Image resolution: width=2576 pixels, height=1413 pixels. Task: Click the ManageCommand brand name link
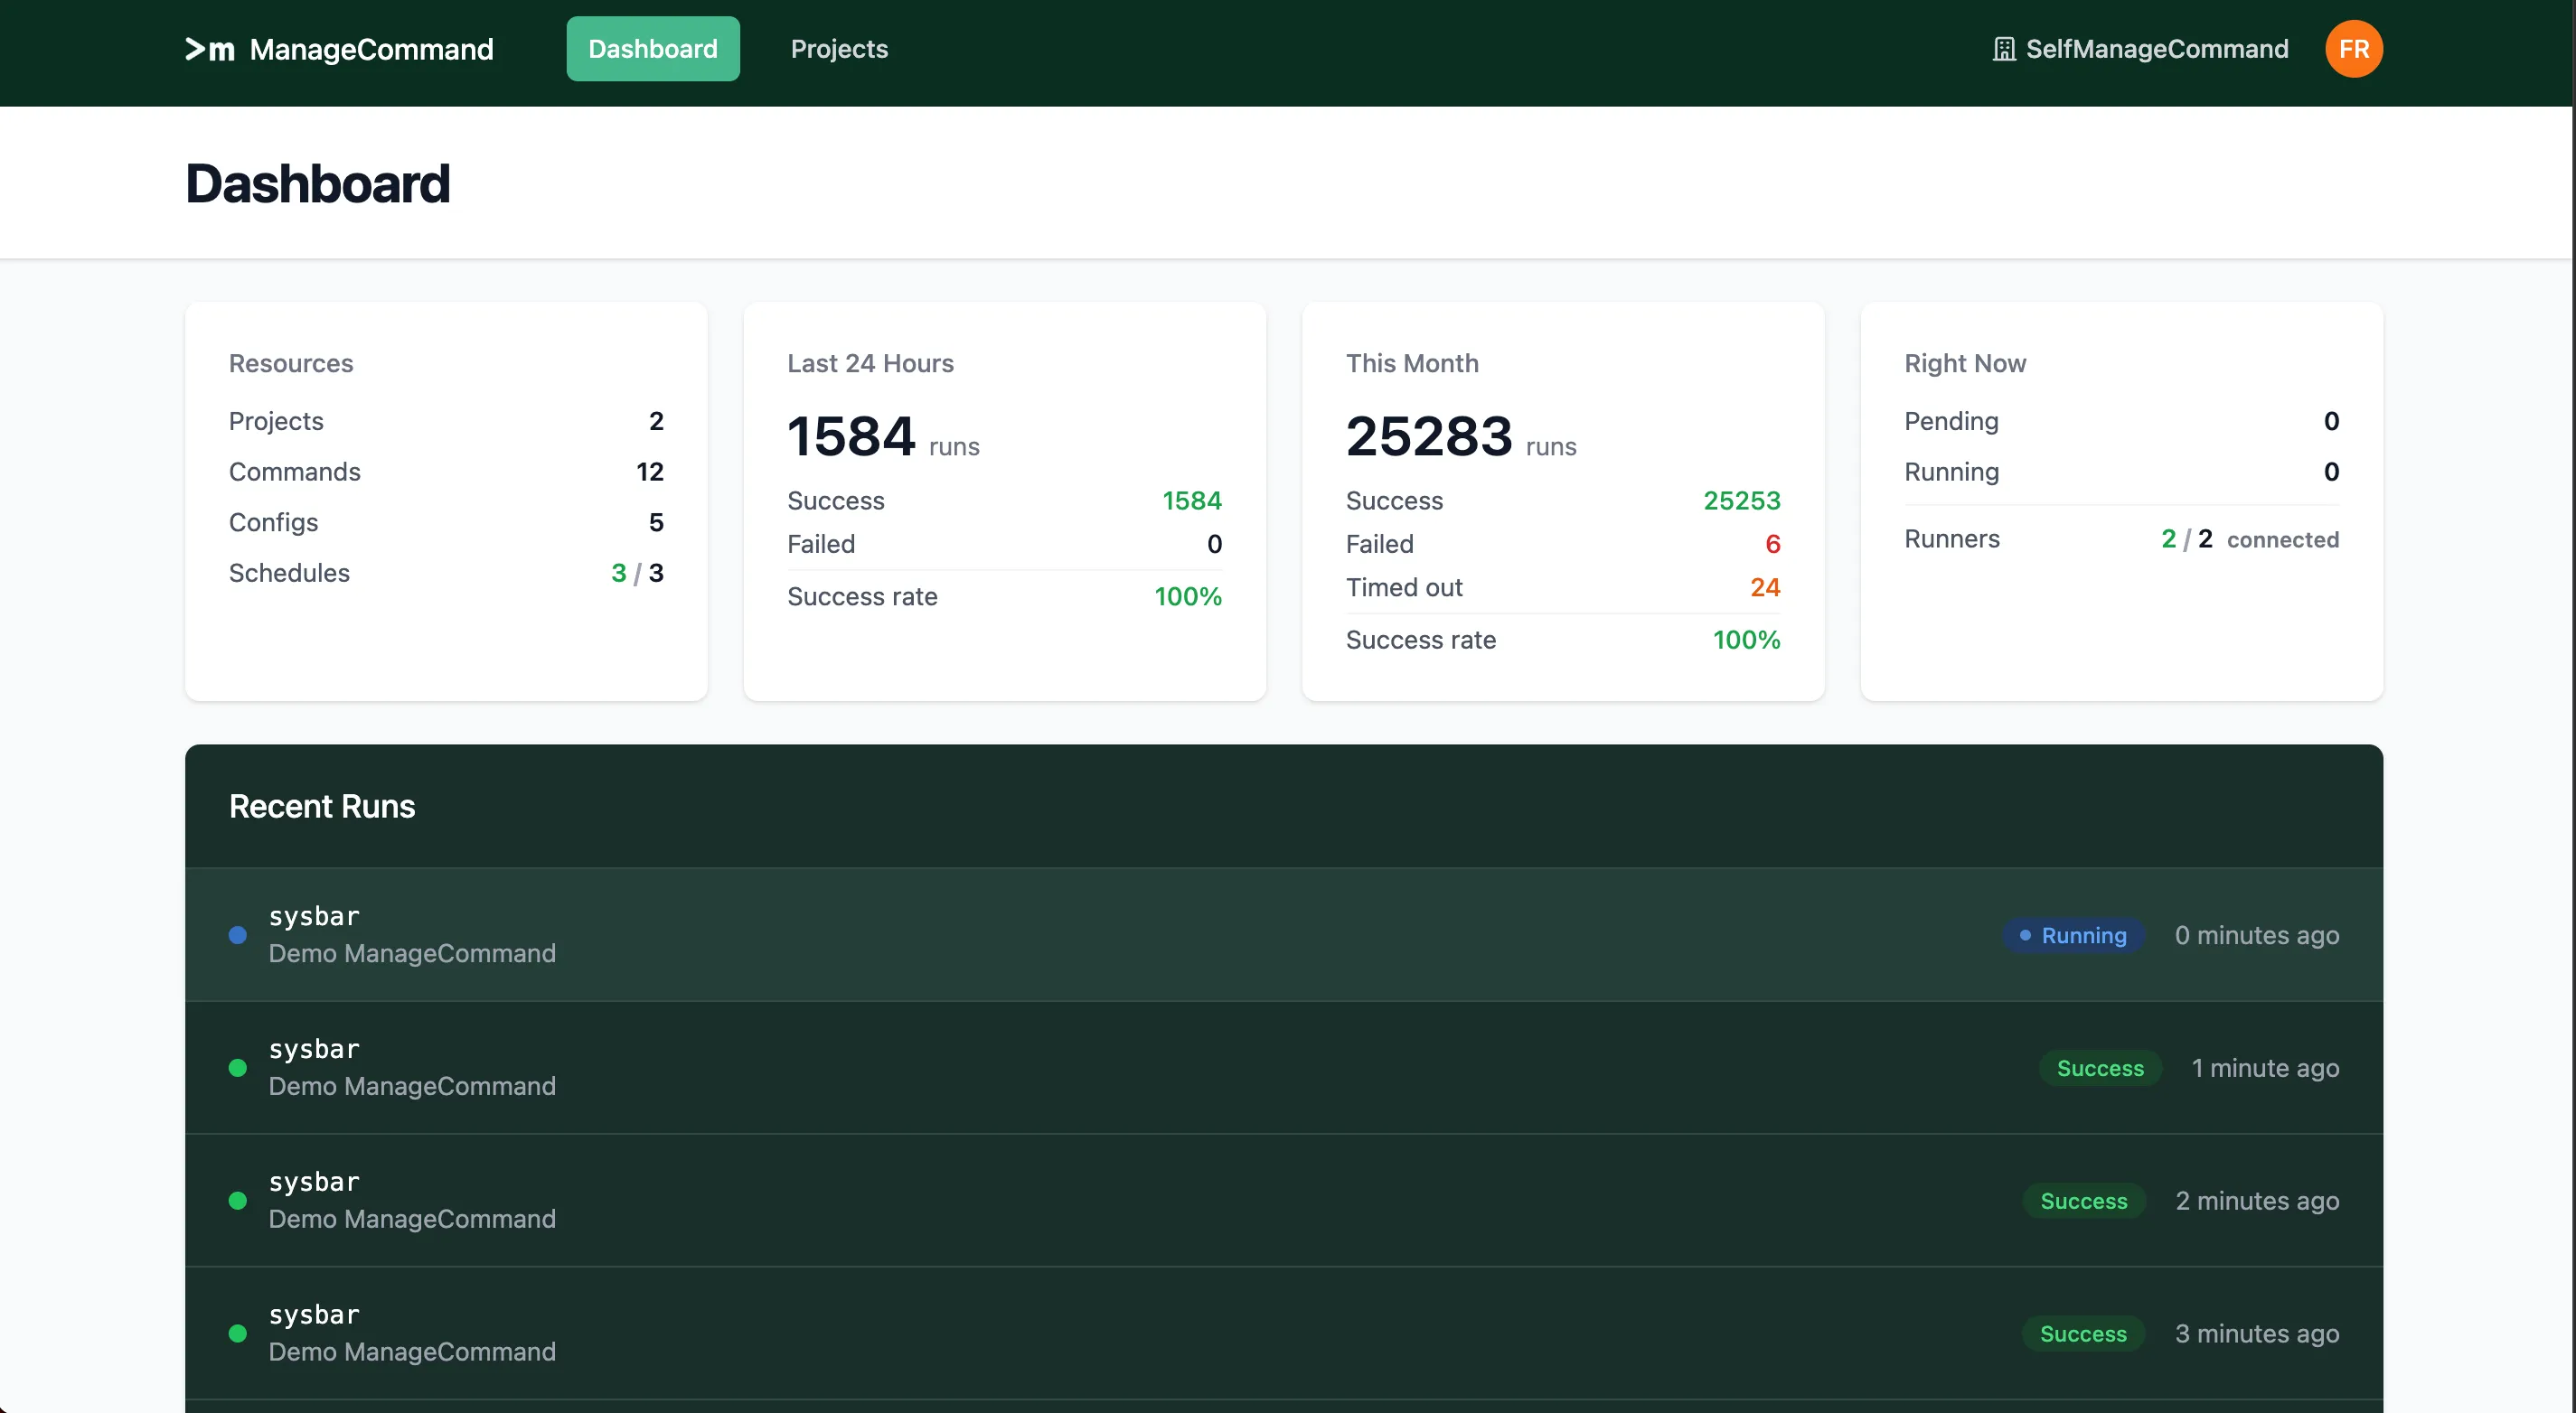[x=371, y=49]
